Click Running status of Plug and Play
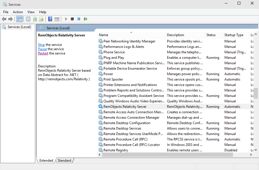Screen dimensions: 259x170 [213, 58]
